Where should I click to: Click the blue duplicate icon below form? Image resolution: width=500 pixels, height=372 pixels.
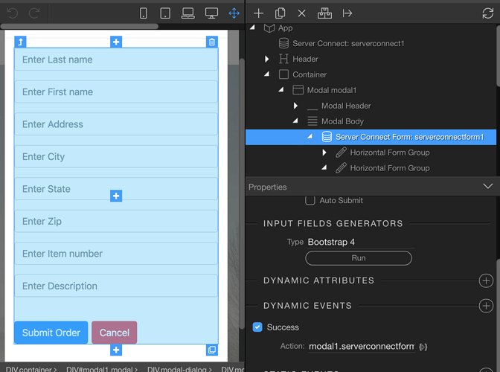pyautogui.click(x=212, y=350)
